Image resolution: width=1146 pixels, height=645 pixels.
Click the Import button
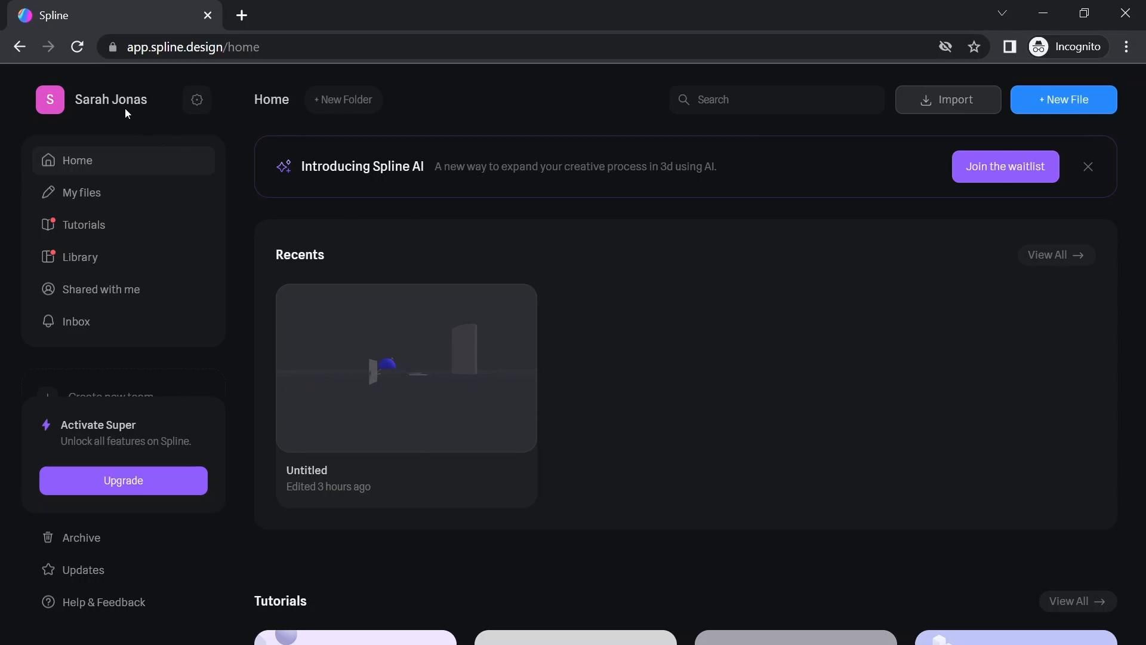(947, 100)
